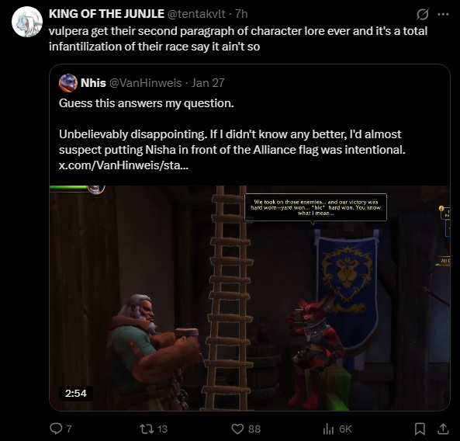Click the repost arrows icon

[147, 429]
